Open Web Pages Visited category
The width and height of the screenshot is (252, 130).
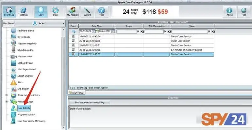[x=26, y=69]
